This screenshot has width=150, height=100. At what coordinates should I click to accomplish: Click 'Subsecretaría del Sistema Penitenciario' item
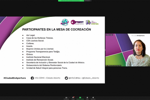point(44,65)
